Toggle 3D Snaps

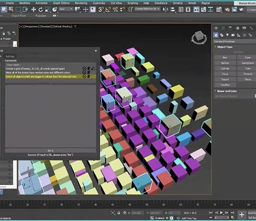pos(101,10)
